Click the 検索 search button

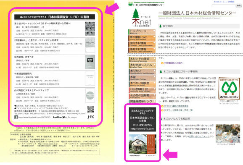[x=238, y=5]
